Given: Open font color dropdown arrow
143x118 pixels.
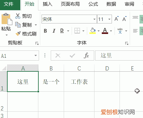Looking at the screenshot, I should pyautogui.click(x=111, y=31).
